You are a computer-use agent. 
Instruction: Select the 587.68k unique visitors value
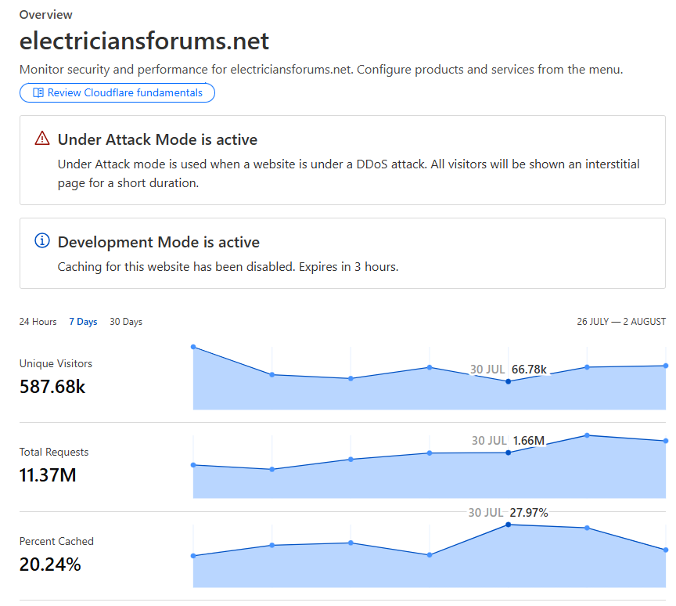pos(52,387)
